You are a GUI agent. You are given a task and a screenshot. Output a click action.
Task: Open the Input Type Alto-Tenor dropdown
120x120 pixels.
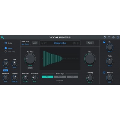[26, 44]
